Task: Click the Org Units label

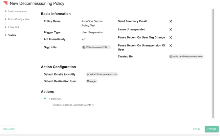Action: [x=50, y=47]
